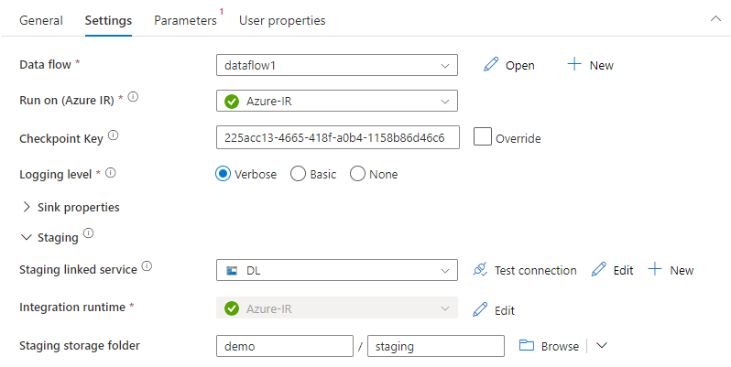
Task: Click Edit next to Staging linked service
Action: click(613, 270)
